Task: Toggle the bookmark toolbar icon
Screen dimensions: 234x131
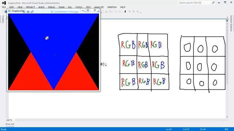Action: (125, 11)
